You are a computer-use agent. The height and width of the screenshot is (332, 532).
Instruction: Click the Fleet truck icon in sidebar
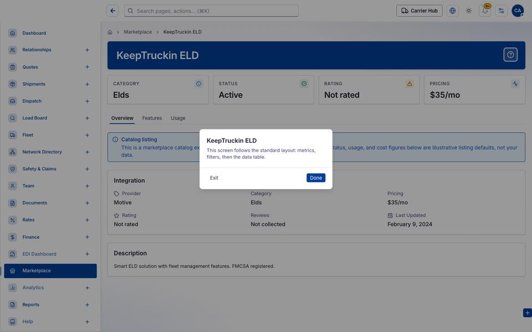pos(13,135)
